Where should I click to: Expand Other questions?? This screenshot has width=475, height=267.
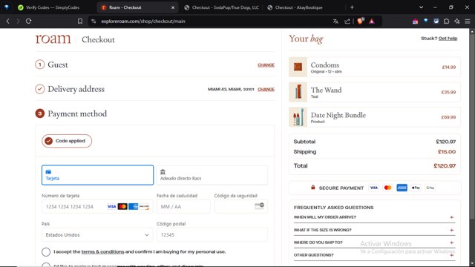pos(374,255)
